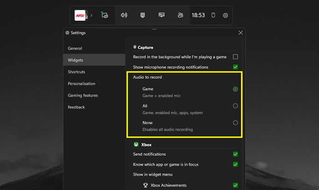
Task: Open the Feedback tab
Action: coord(94,107)
